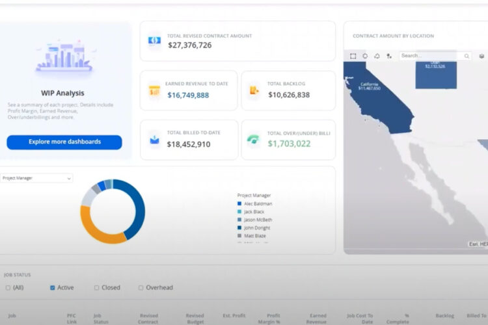Select Jason McBeth in legend
Viewport: 488px width, 325px height.
click(x=258, y=220)
